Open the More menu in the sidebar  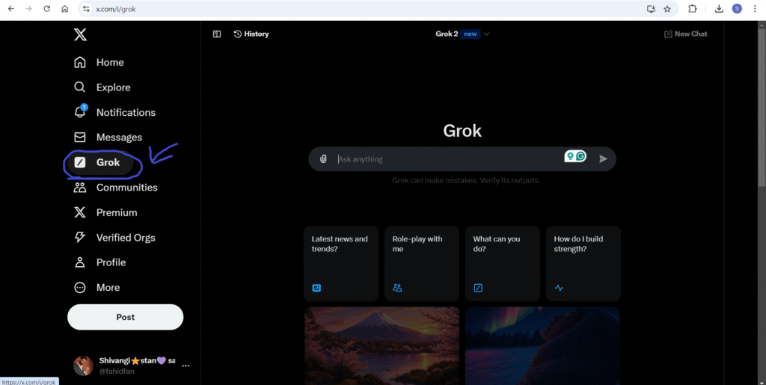pyautogui.click(x=96, y=287)
